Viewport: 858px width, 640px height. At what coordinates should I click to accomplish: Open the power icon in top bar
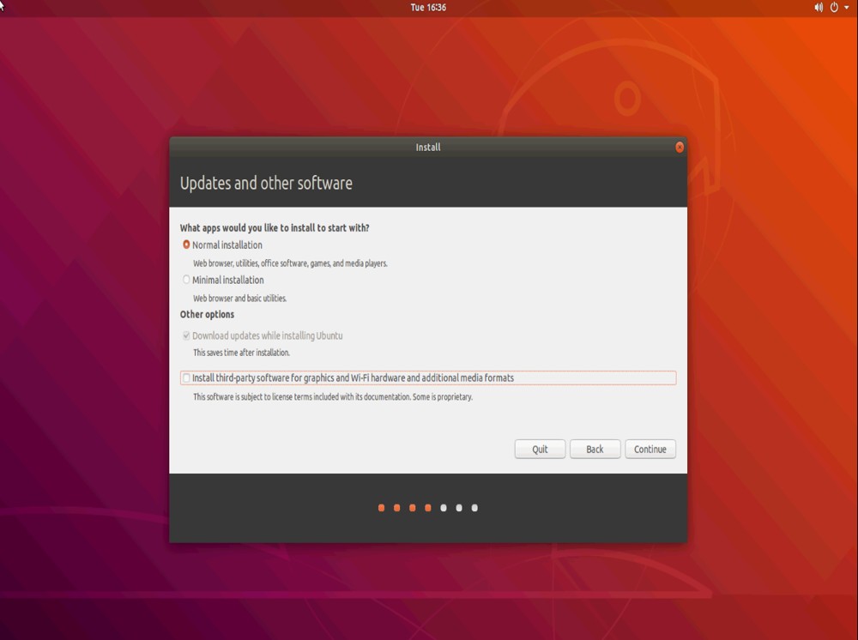(834, 8)
